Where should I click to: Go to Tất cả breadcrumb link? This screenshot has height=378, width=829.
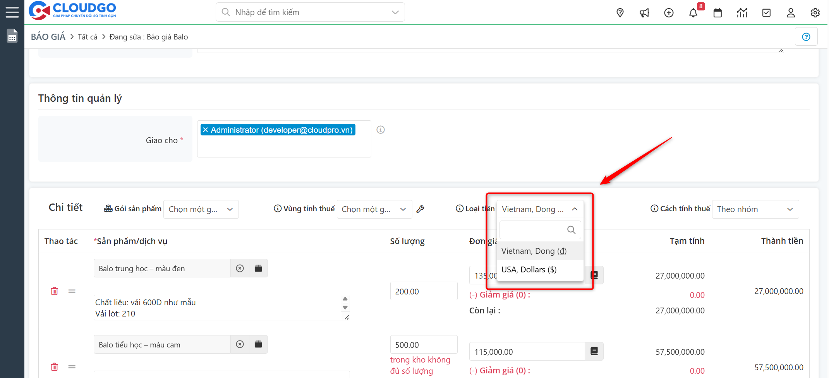(x=88, y=37)
